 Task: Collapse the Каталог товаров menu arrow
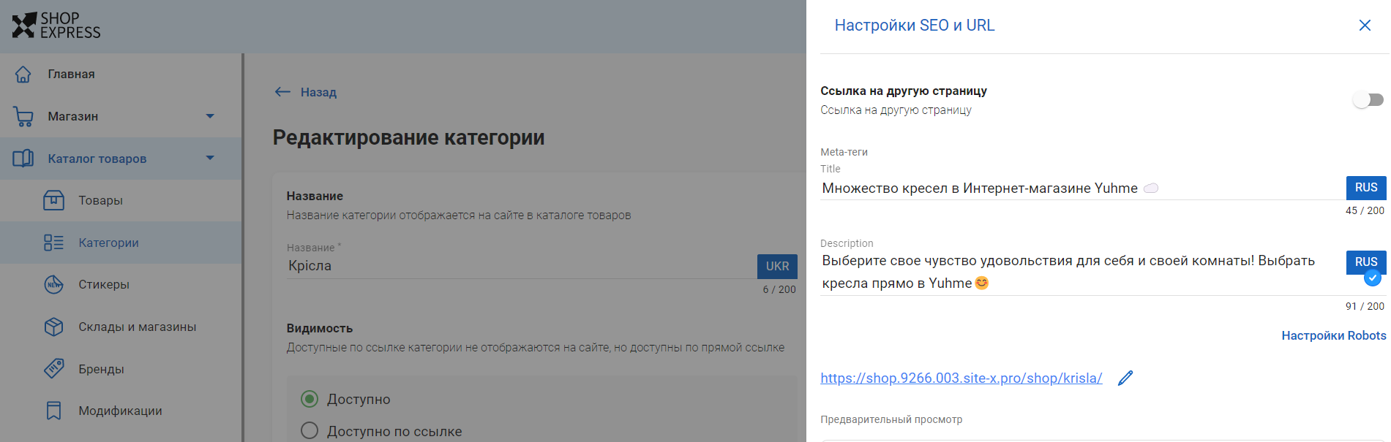click(x=210, y=159)
